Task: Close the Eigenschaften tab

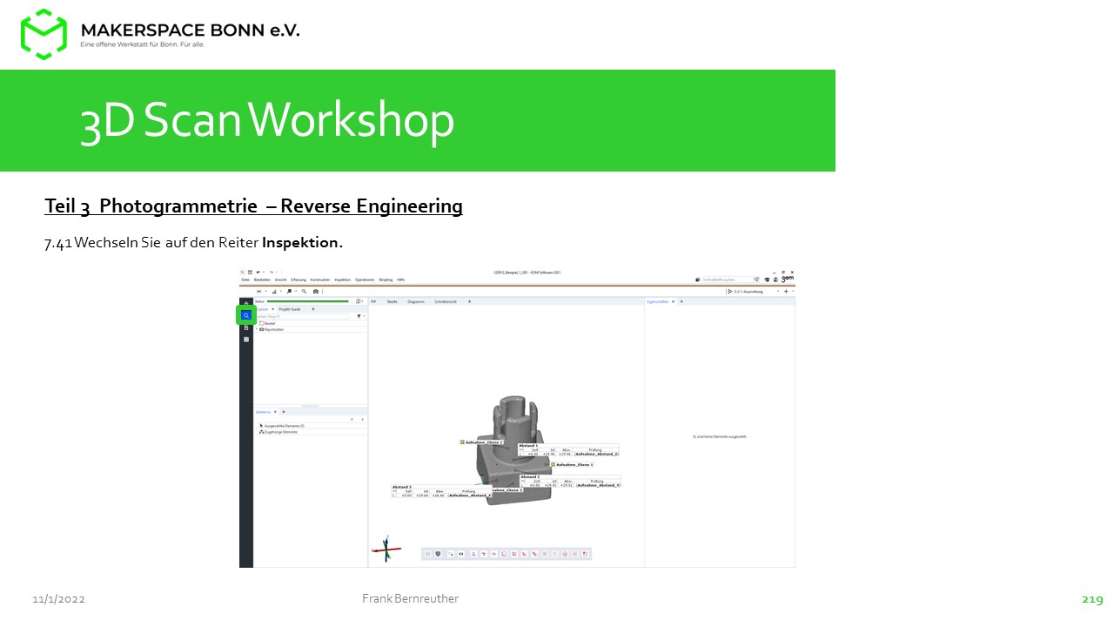Action: pos(673,301)
